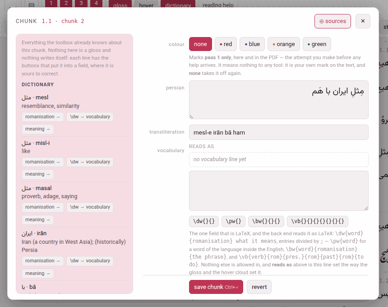Send masal romanisation to field
This screenshot has height=307, width=388.
[42, 207]
